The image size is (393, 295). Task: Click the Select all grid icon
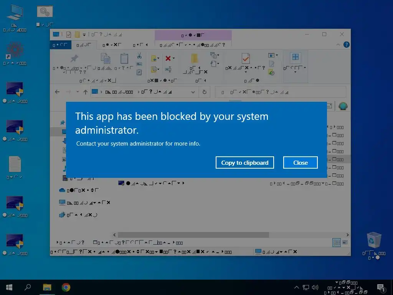(x=295, y=57)
